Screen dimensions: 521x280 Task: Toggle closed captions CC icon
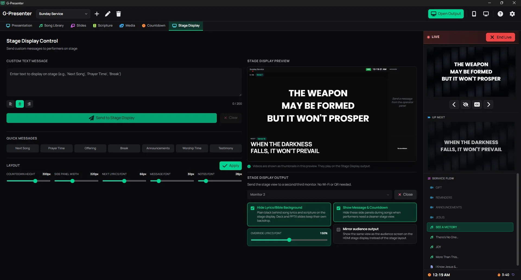click(477, 104)
